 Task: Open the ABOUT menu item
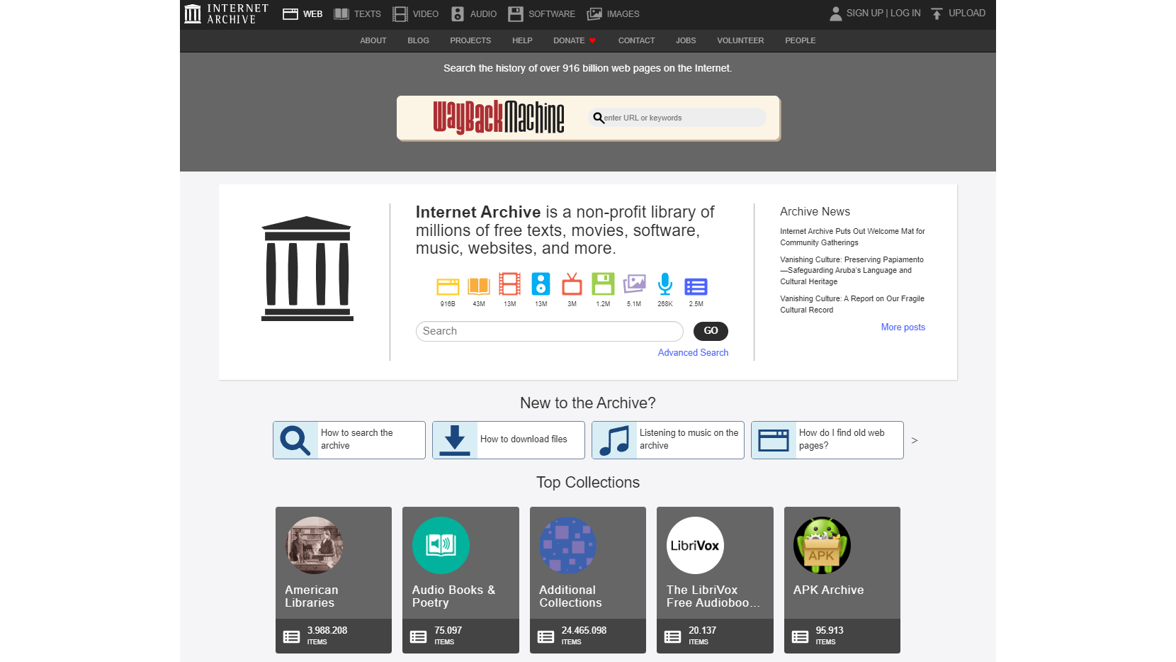(373, 40)
